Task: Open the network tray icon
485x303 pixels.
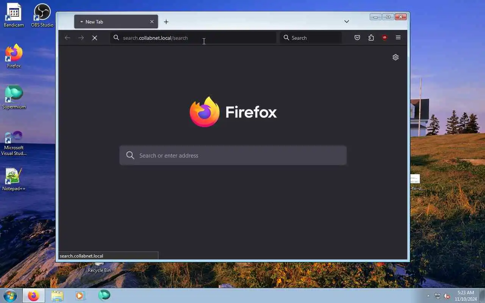Action: pyautogui.click(x=438, y=296)
